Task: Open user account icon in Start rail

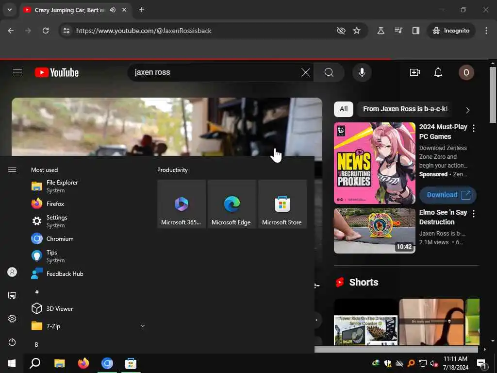Action: pyautogui.click(x=12, y=272)
